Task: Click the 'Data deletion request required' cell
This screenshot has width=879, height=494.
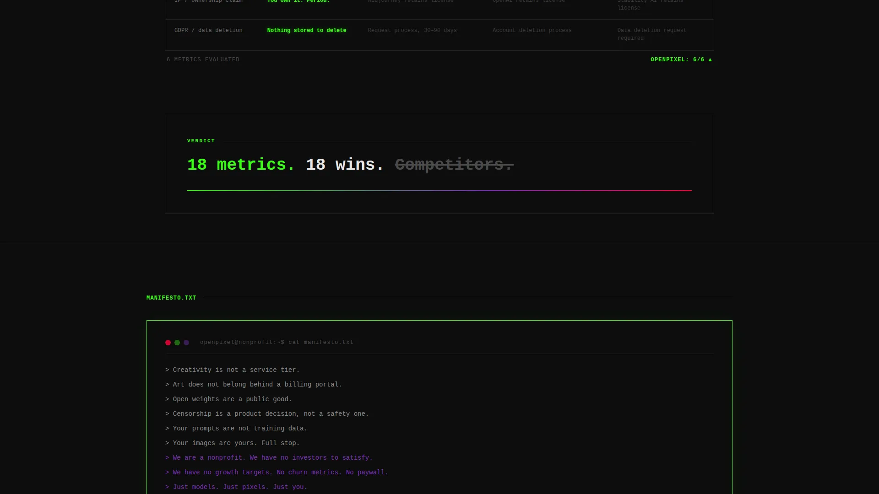Action: point(652,34)
